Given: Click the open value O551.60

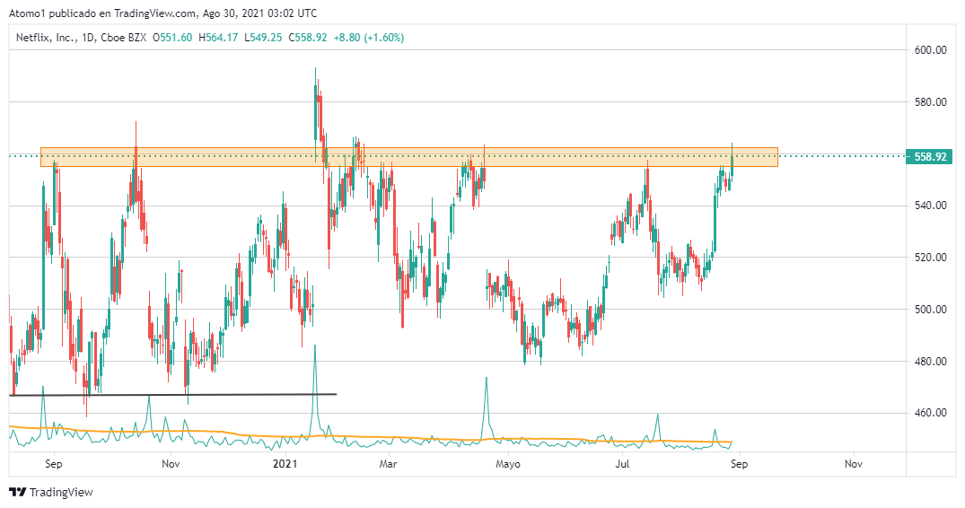Looking at the screenshot, I should point(172,38).
